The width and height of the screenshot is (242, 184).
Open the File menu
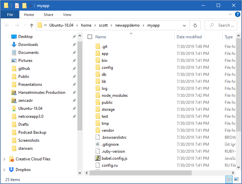coord(10,15)
